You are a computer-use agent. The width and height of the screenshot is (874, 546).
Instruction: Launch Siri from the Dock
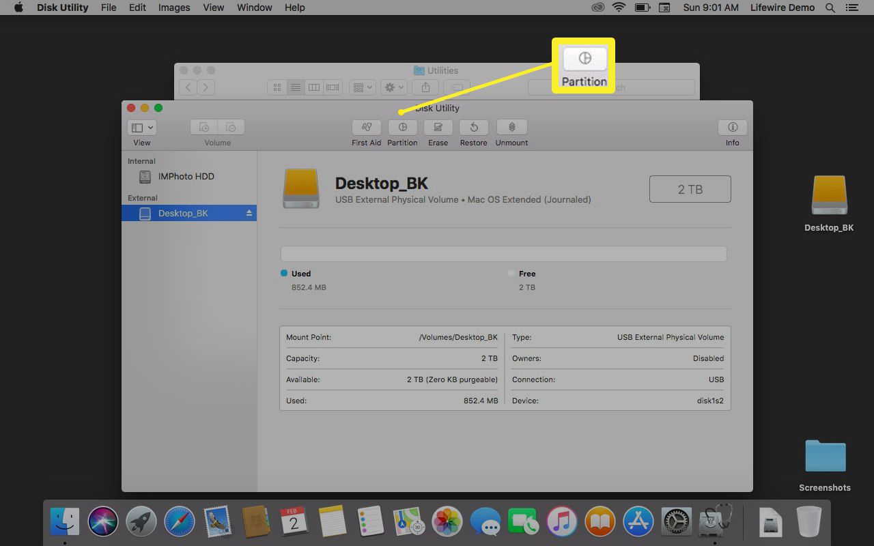[x=102, y=522]
